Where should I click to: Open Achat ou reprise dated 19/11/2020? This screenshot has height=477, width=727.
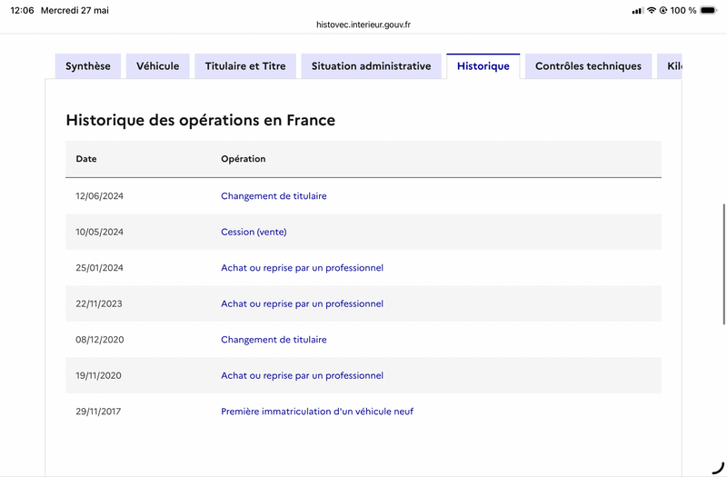coord(302,375)
